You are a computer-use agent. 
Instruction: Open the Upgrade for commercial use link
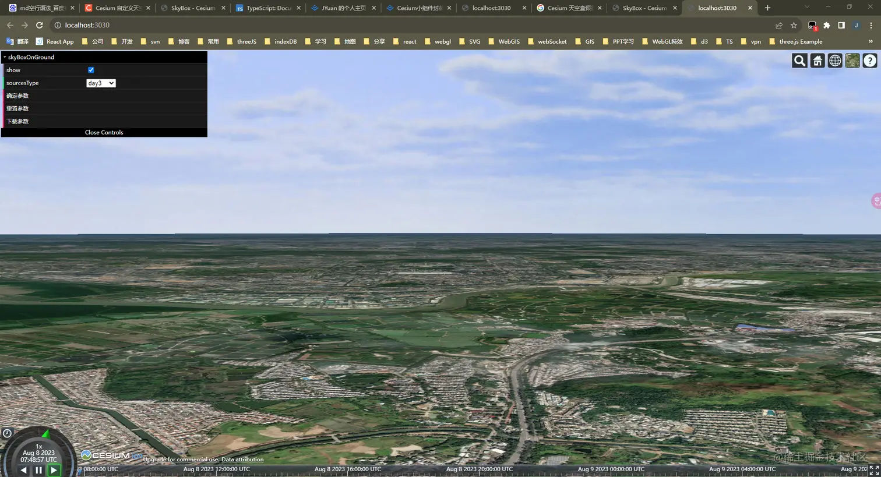[x=181, y=460]
